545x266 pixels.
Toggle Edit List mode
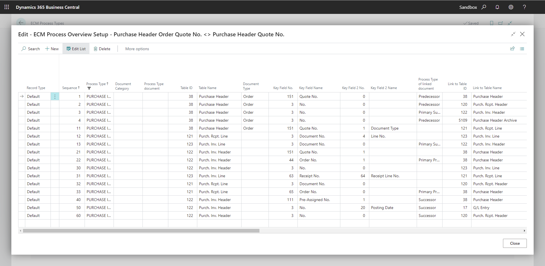tap(76, 49)
